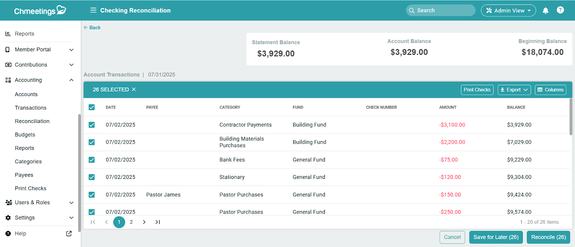The image size is (575, 247).
Task: Click the notifications bell icon
Action: tap(545, 10)
